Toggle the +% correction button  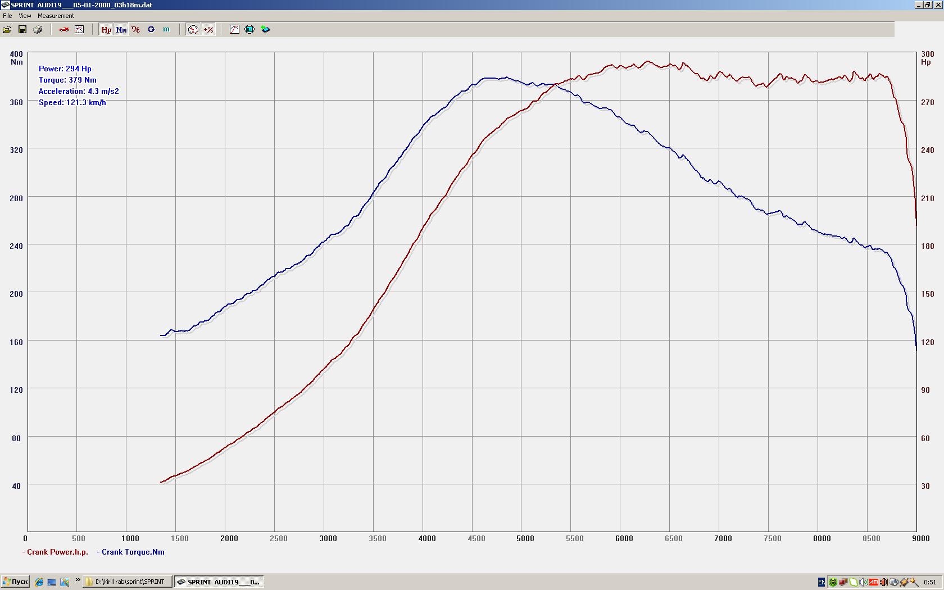click(208, 29)
